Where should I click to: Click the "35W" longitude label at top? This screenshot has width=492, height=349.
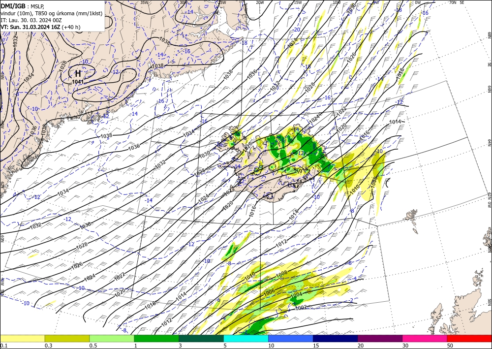pyautogui.click(x=144, y=2)
